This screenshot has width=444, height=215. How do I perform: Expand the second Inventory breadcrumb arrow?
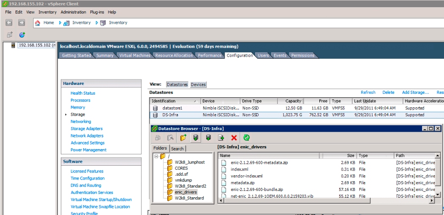pos(97,23)
